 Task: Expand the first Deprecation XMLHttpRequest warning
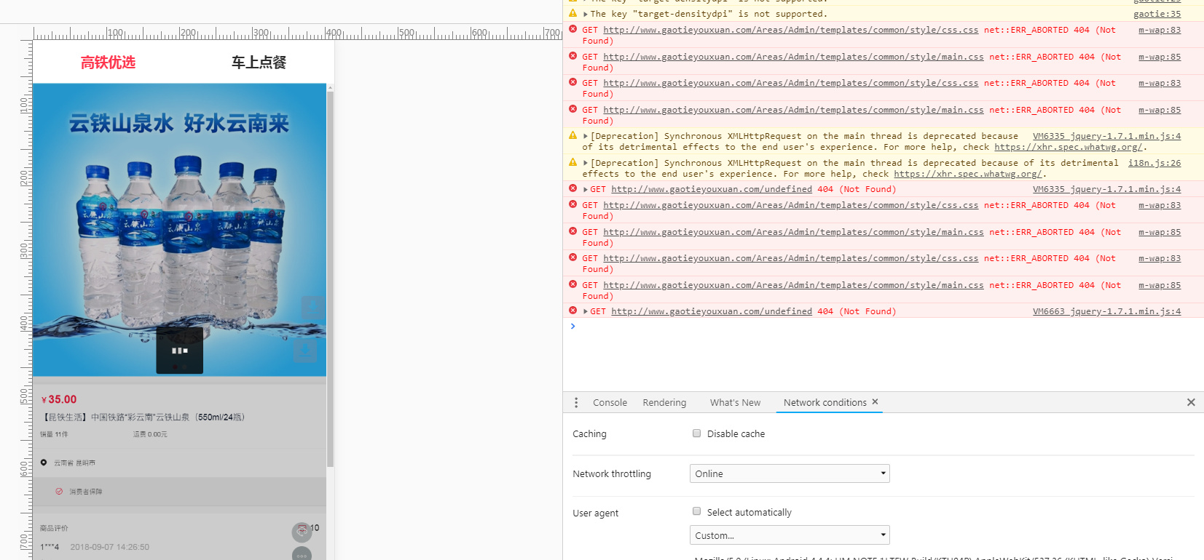[x=585, y=136]
